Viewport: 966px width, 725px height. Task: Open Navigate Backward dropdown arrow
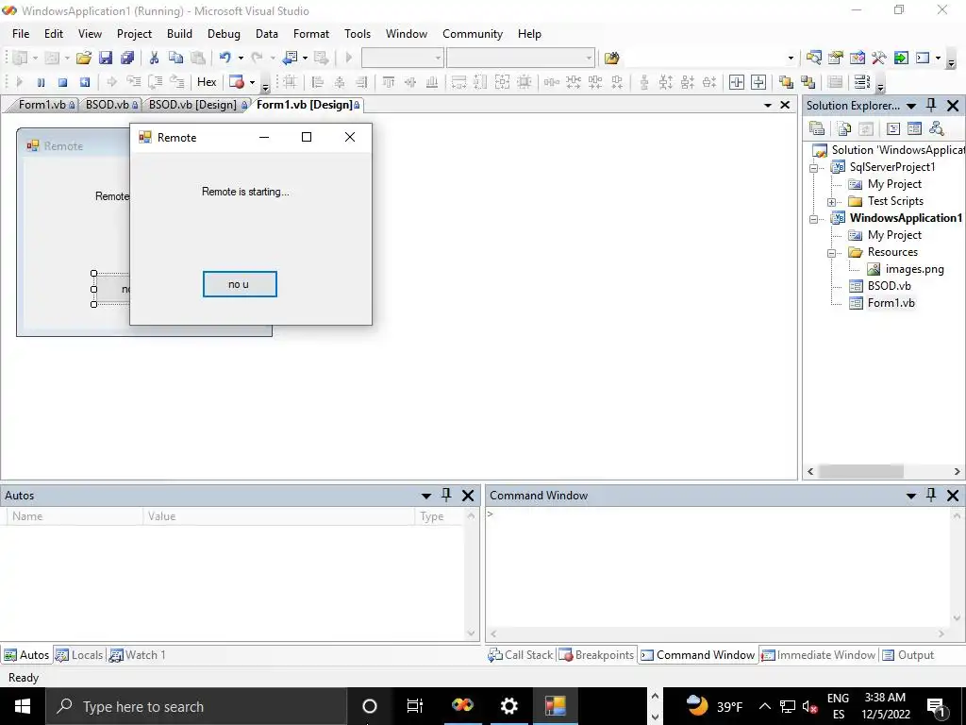(x=305, y=58)
